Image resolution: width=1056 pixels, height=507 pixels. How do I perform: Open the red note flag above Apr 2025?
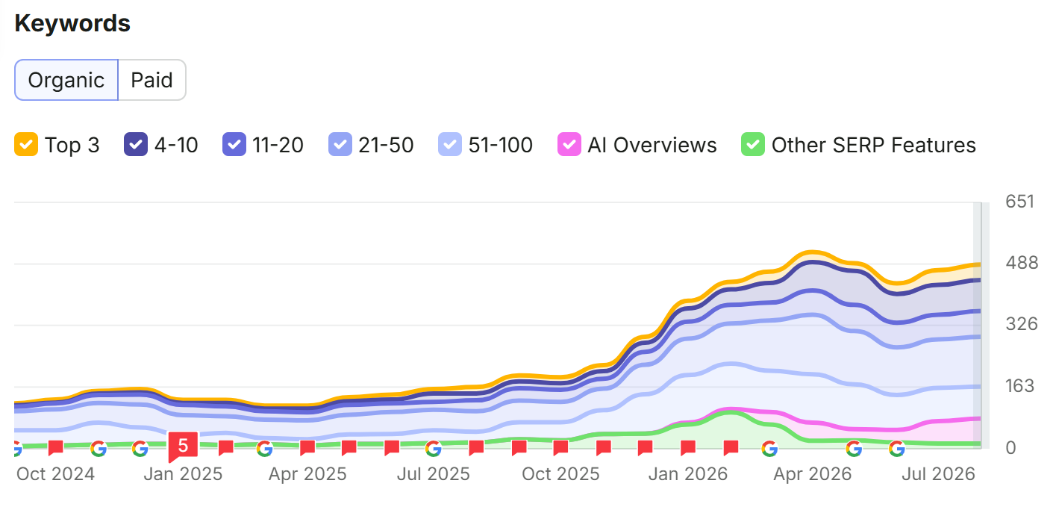(x=307, y=448)
